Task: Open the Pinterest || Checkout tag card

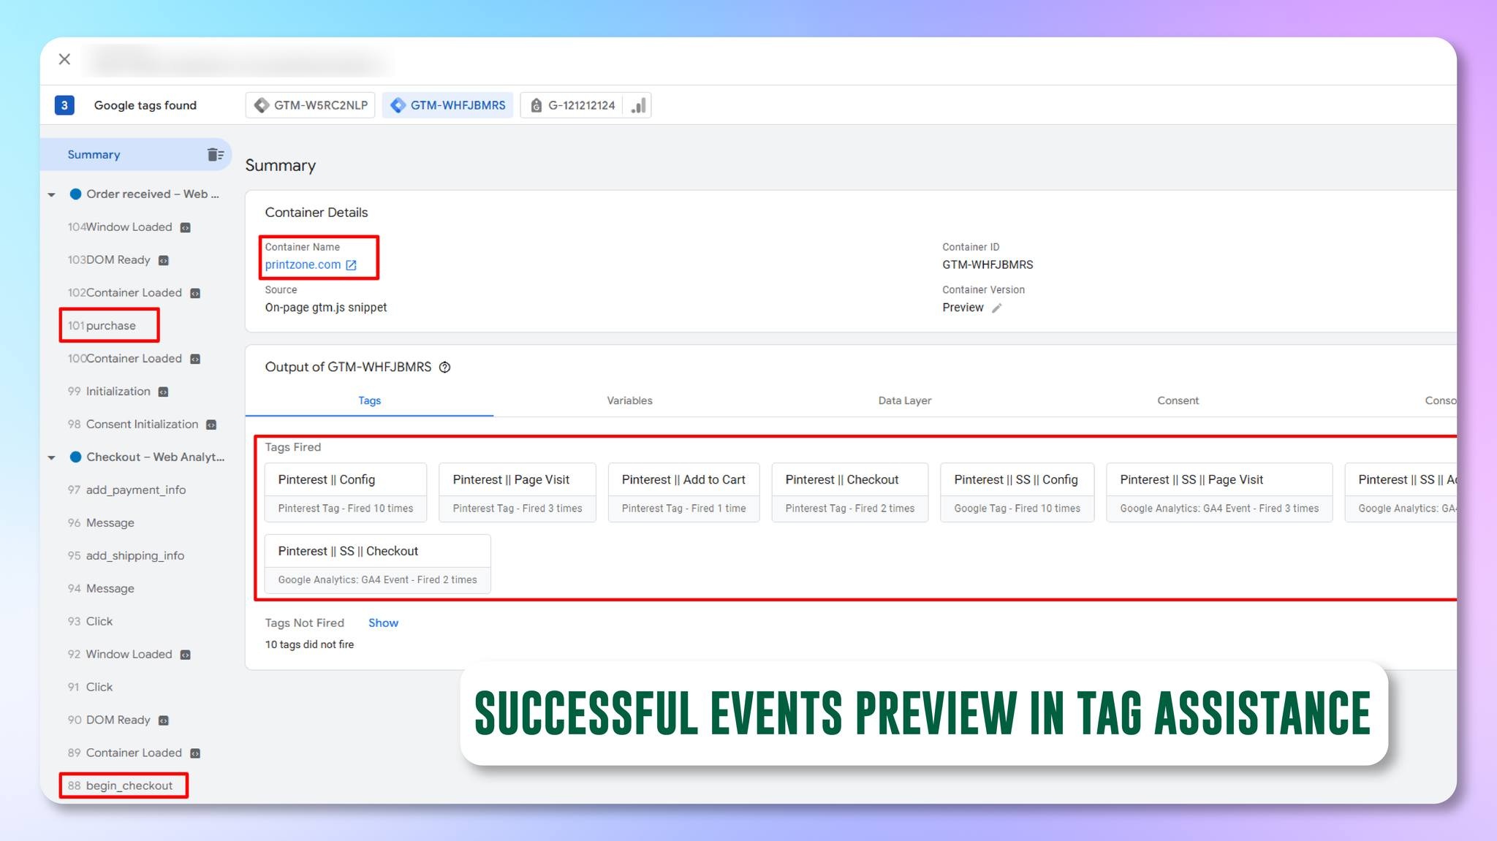Action: click(849, 492)
